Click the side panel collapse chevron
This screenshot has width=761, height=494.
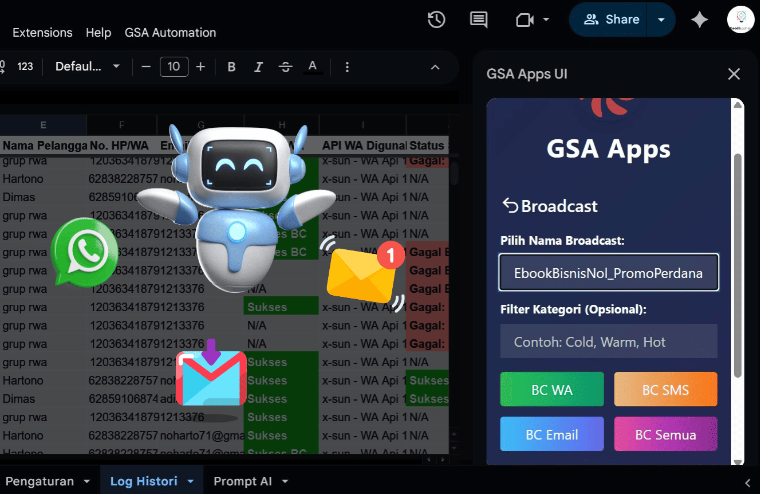(x=747, y=482)
